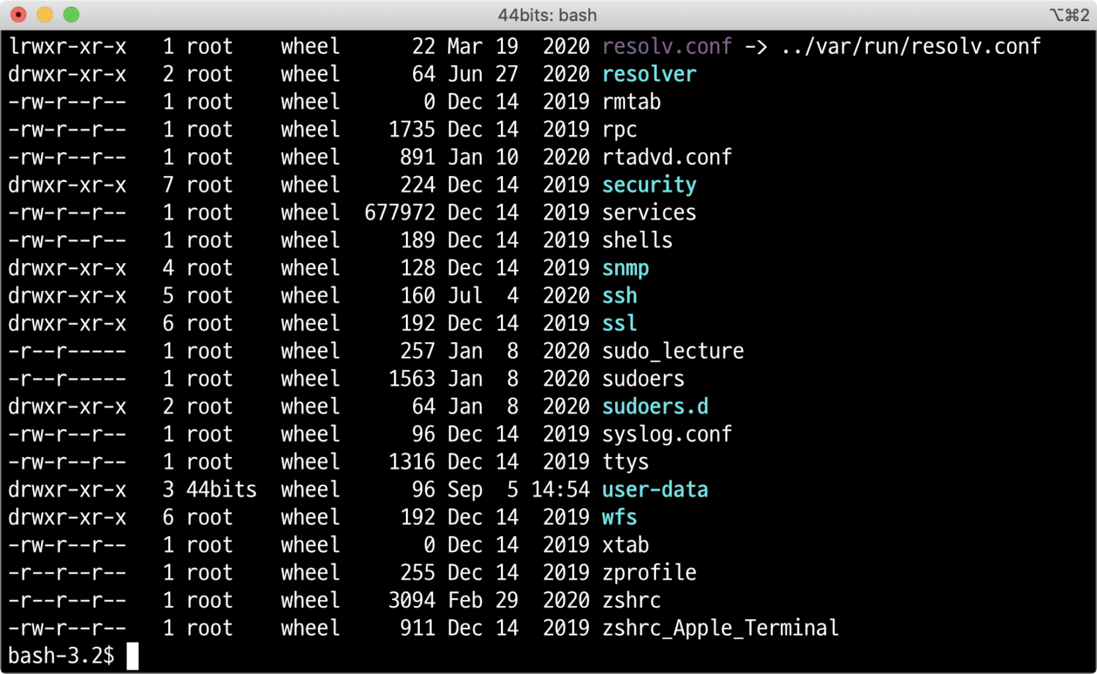Click the snmp directory name

pos(625,268)
